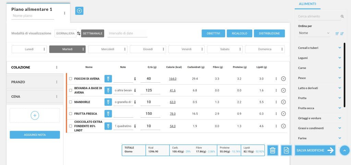The image size is (351, 165).
Task: Switch to the Mercoledì day tab
Action: pos(108,49)
